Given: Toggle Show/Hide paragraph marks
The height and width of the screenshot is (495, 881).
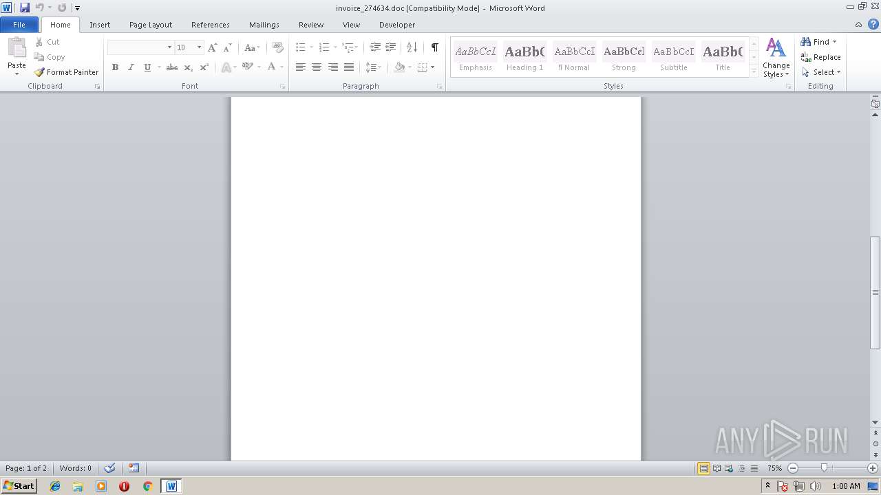Looking at the screenshot, I should coord(434,47).
